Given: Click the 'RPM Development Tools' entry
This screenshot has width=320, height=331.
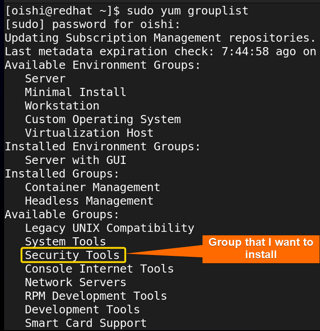Looking at the screenshot, I should coord(96,296).
